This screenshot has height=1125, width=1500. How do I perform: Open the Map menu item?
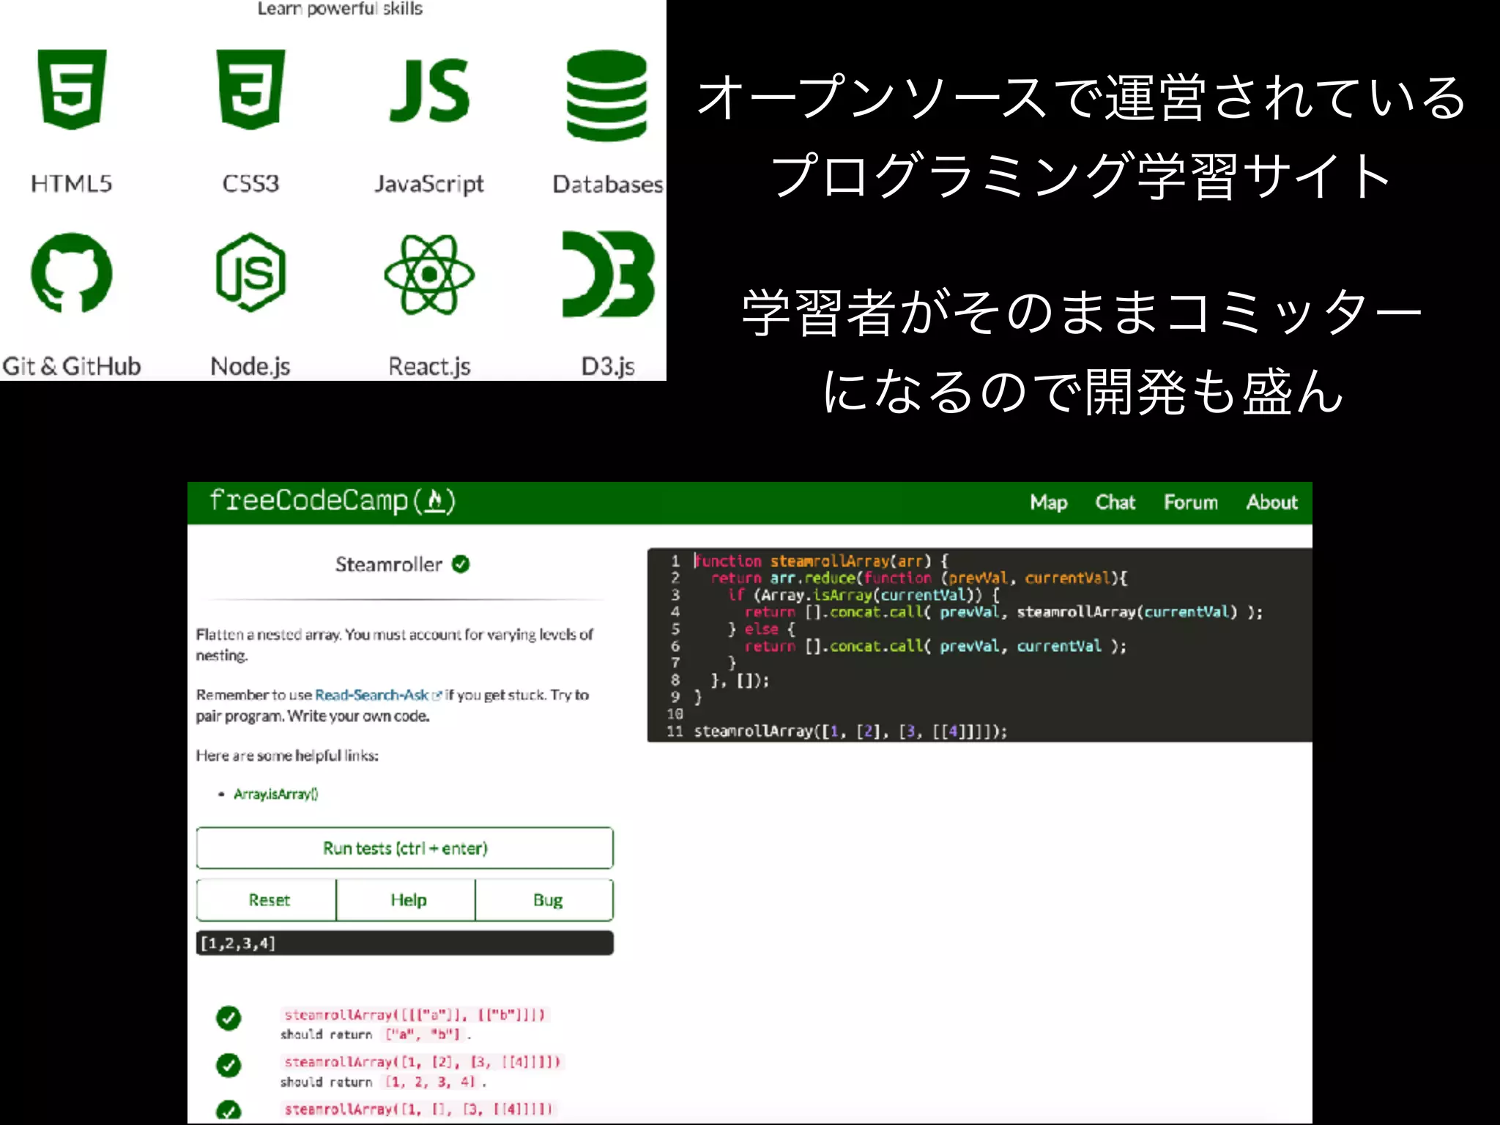[x=1048, y=502]
